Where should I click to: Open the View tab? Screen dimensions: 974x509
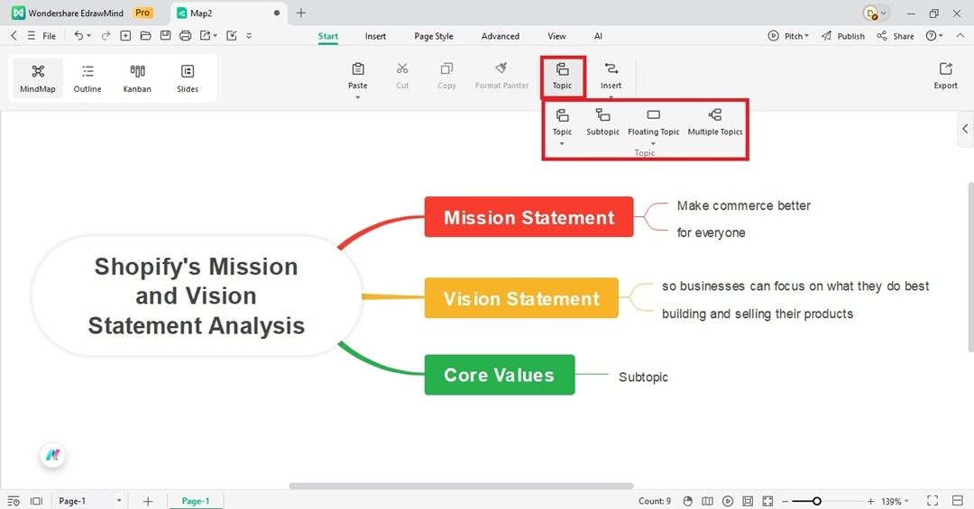556,36
